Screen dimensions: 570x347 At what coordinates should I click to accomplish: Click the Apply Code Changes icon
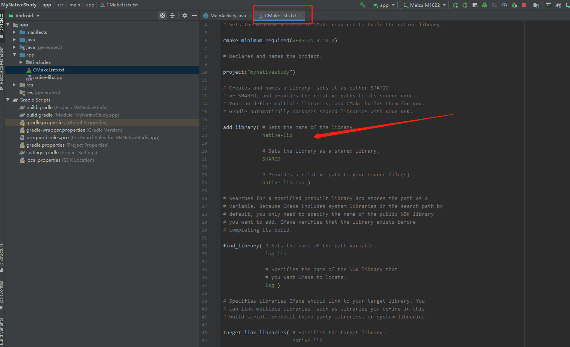(x=465, y=5)
